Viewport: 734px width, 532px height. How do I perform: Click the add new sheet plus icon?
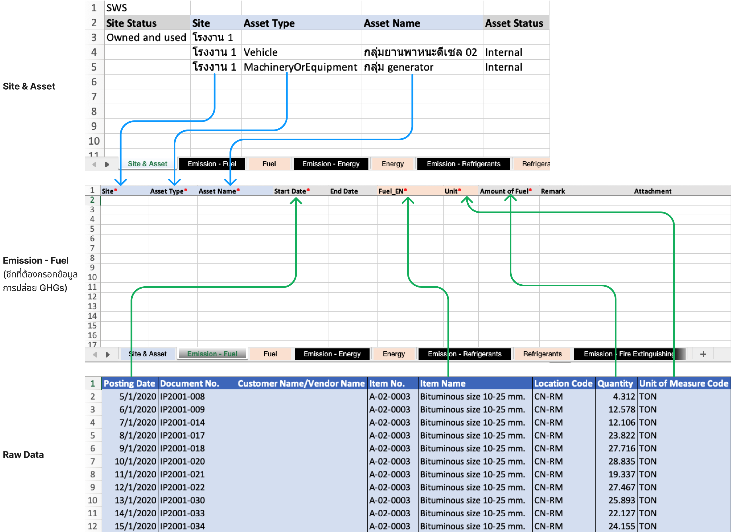[703, 354]
